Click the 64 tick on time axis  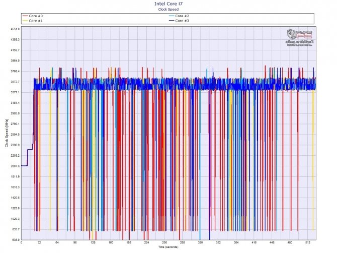(57, 242)
